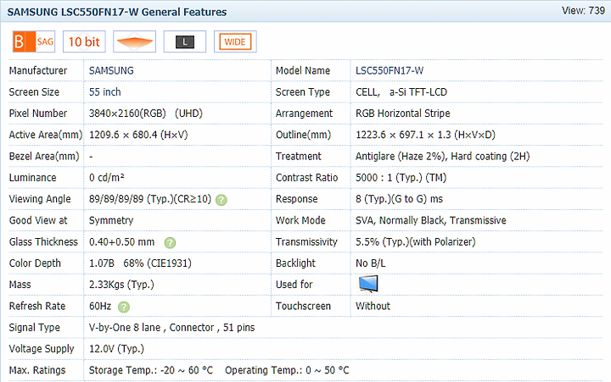Click the Storage Temp.: -20 ~ 60 °C text
The height and width of the screenshot is (382, 611).
(151, 370)
